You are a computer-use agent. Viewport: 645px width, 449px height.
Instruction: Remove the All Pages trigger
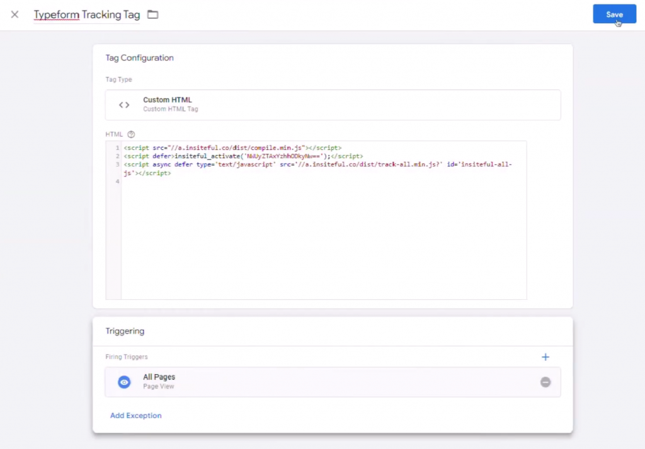click(x=545, y=382)
